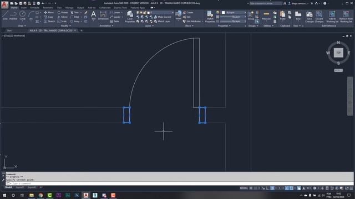Expand the Properties panel dropdown

(224, 26)
